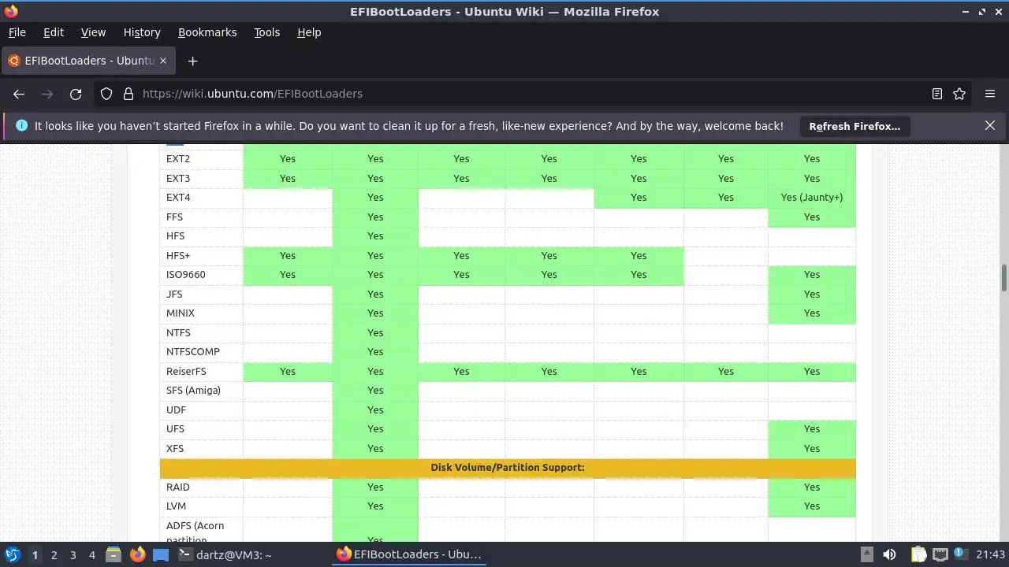Click the HFS+ row label
1009x567 pixels.
178,256
